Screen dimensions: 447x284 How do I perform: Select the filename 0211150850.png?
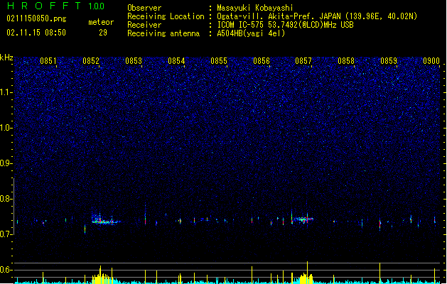click(36, 19)
